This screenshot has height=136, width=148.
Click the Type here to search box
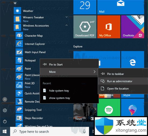click(x=50, y=131)
